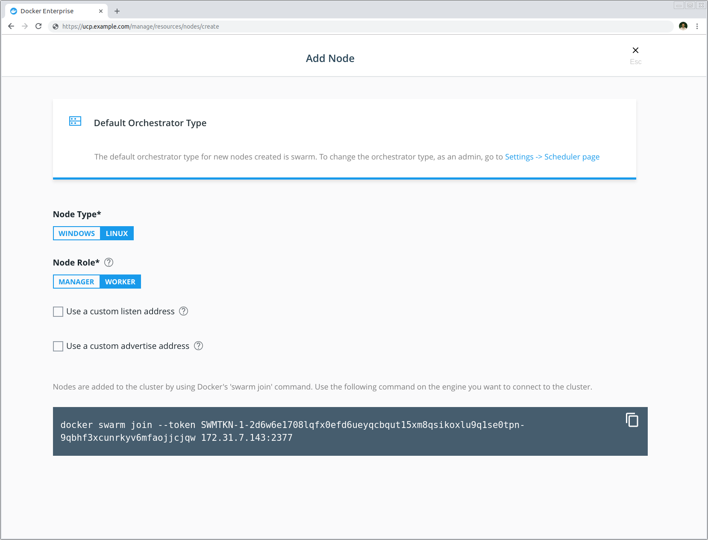Click the back navigation arrow
708x540 pixels.
click(x=11, y=26)
